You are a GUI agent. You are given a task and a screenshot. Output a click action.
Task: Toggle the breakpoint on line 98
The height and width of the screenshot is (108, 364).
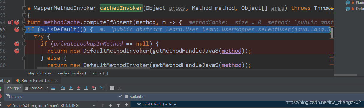point(17,51)
